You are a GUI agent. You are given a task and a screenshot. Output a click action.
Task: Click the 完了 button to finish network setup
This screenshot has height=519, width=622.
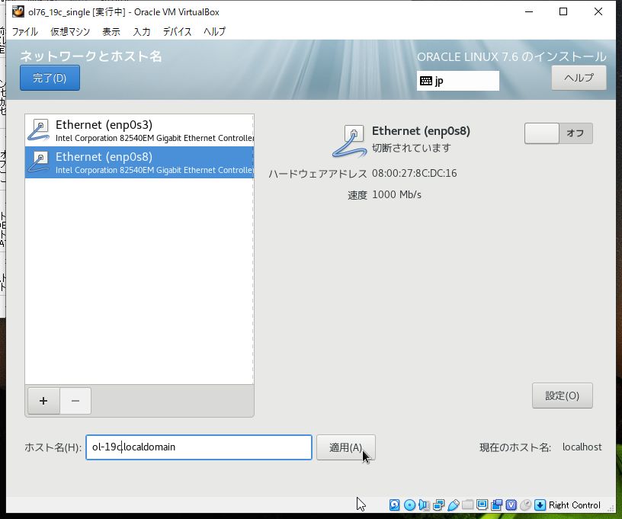tap(49, 77)
